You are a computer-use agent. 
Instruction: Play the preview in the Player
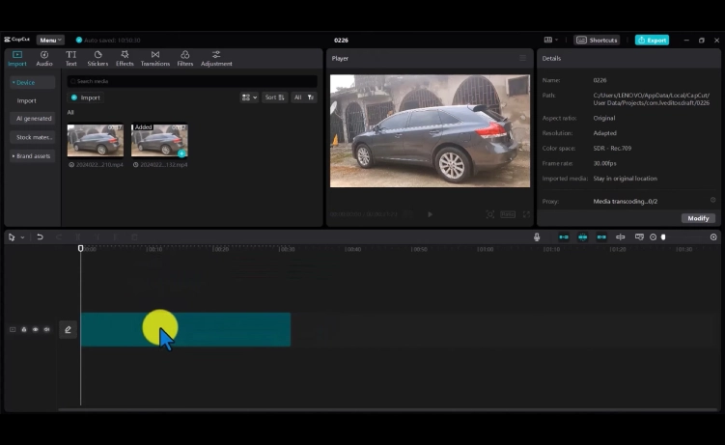(x=430, y=214)
